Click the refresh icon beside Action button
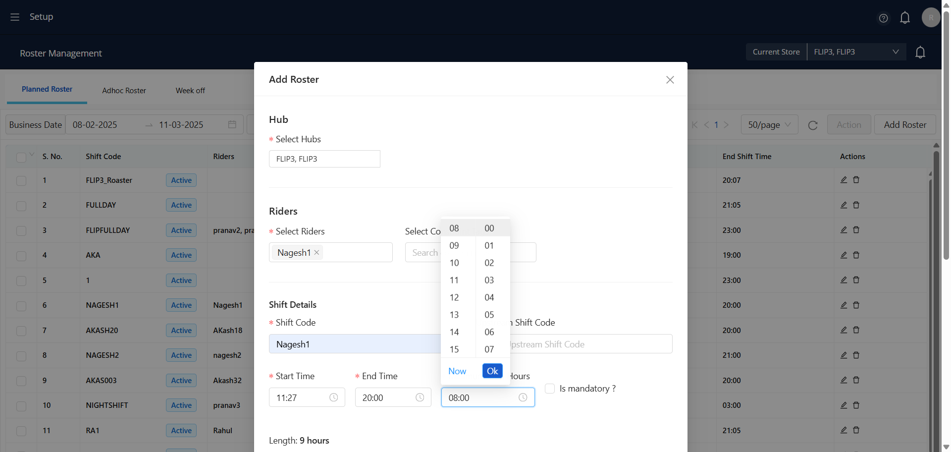The height and width of the screenshot is (452, 951). click(x=813, y=125)
